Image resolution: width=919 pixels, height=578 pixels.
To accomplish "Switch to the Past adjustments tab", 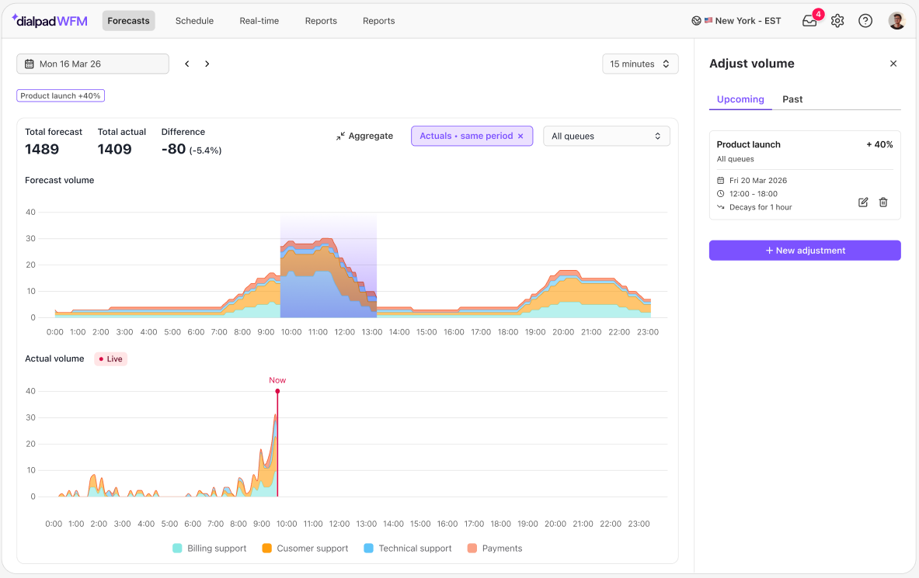I will [792, 99].
